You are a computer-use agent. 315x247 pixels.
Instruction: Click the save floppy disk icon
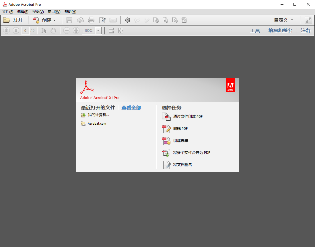(69, 20)
